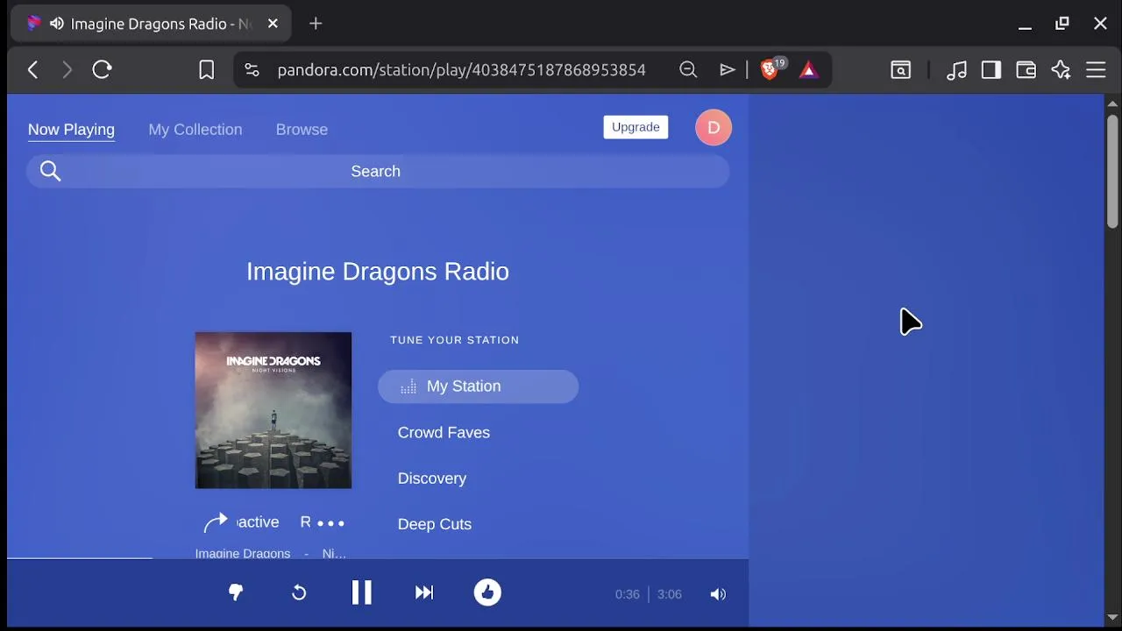The width and height of the screenshot is (1122, 631).
Task: Open the three-dot more options menu
Action: [330, 523]
